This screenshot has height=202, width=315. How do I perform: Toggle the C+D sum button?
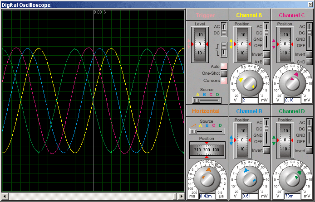pos(310,62)
